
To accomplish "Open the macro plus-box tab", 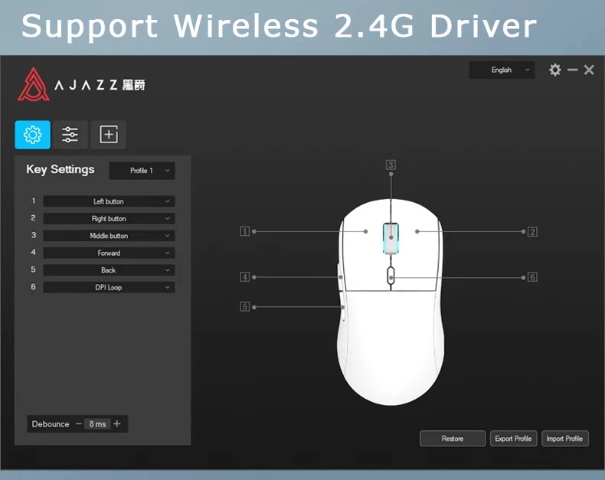I will [x=109, y=135].
